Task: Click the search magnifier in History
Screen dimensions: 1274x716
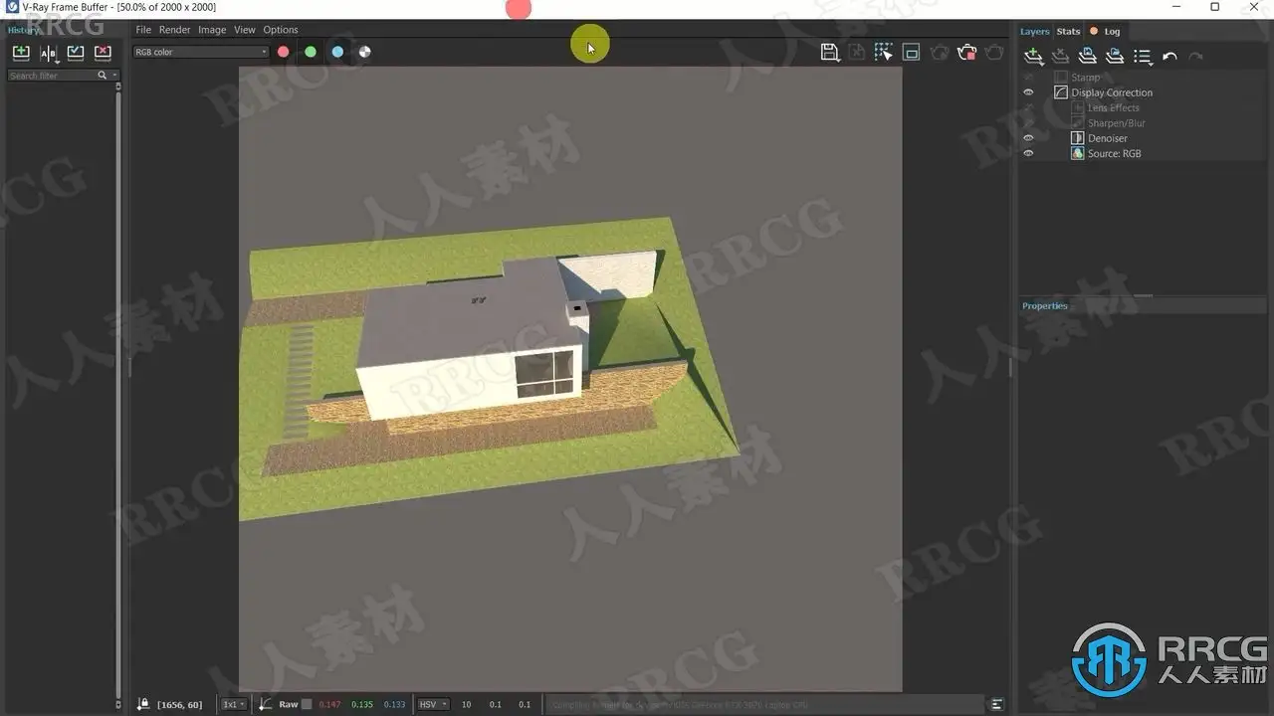Action: click(x=102, y=76)
